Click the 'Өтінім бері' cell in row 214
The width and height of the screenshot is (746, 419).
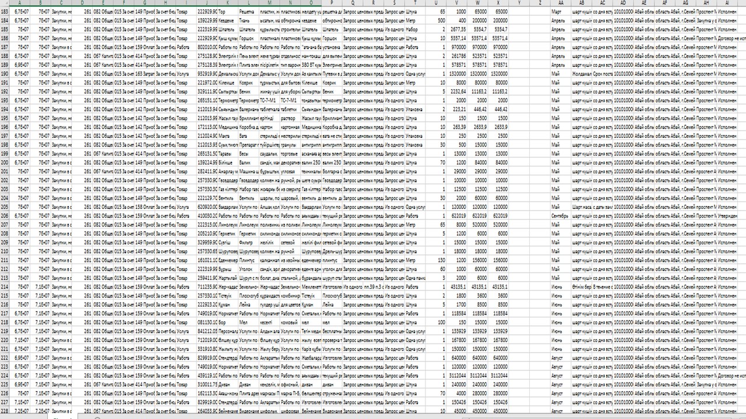(x=581, y=286)
